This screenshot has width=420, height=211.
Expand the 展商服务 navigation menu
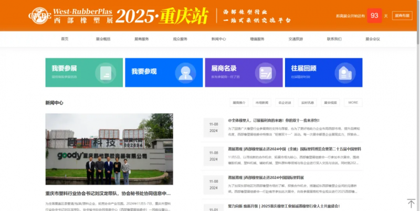click(142, 39)
